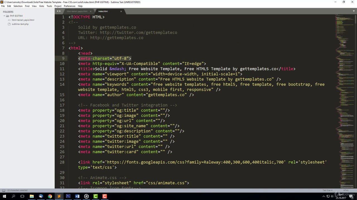
Task: Switch to Sublime Text taskbar icon
Action: (x=59, y=196)
